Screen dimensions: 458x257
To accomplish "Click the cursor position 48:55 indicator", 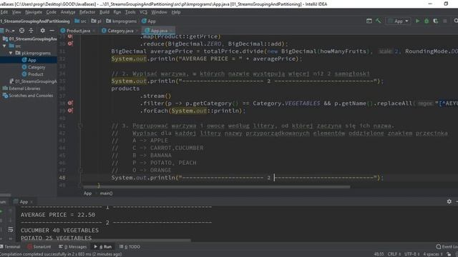I will point(379,254).
